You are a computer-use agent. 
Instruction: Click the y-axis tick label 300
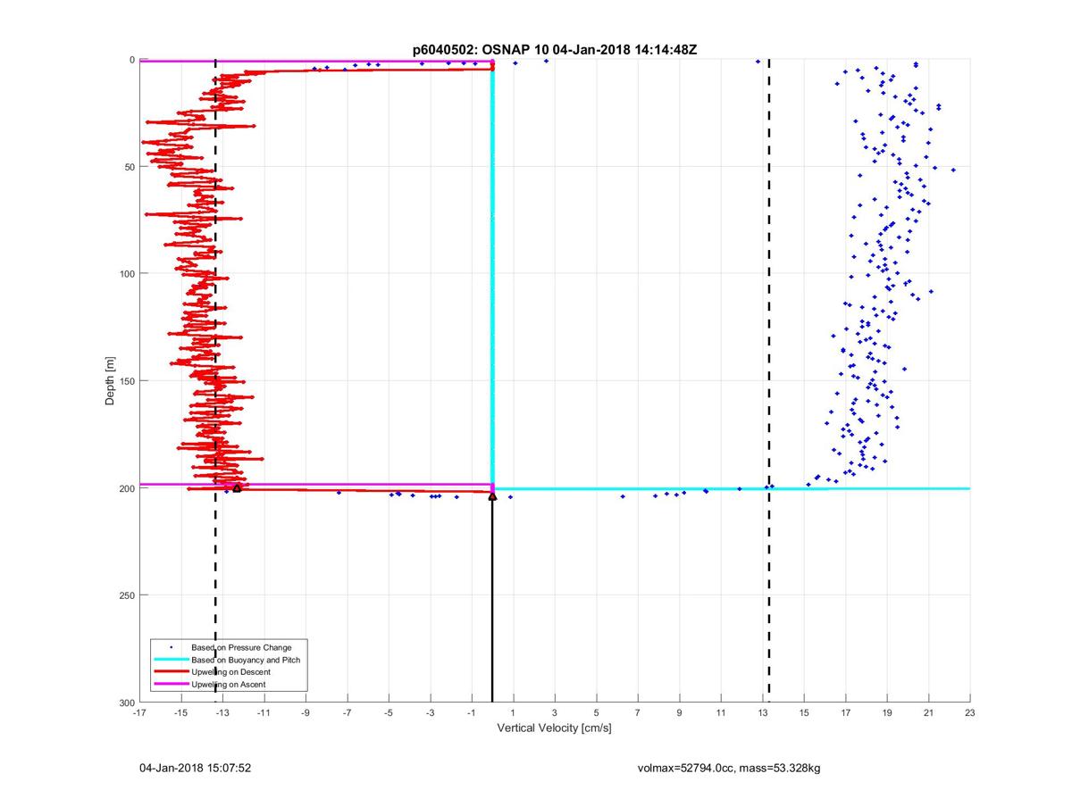point(126,703)
